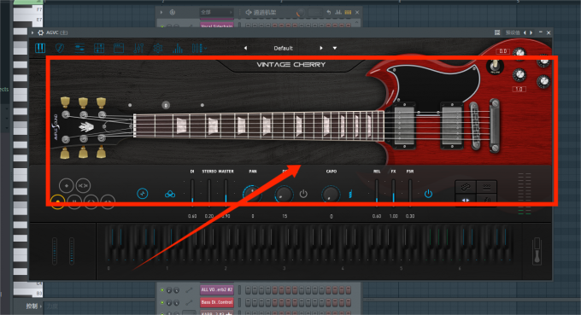Image resolution: width=581 pixels, height=315 pixels.
Task: Open the 全部 dropdown in channel rack window
Action: click(216, 12)
